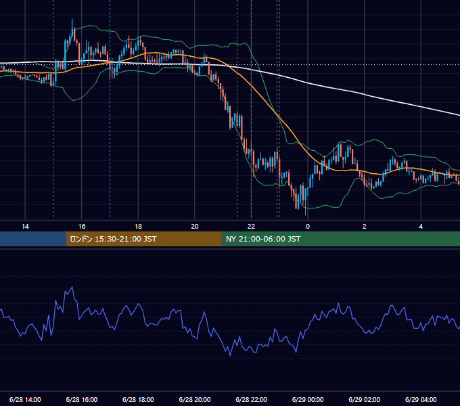
Task: Click the 6/28 16:00 time label
Action: pos(82,399)
